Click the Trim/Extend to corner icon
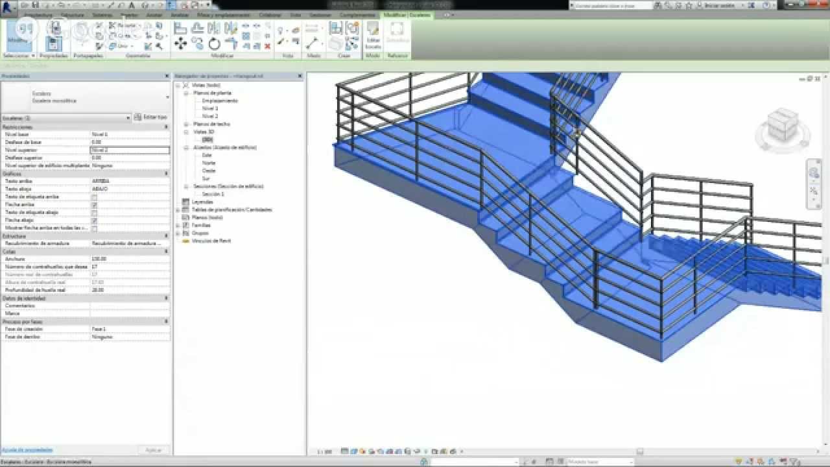Screen dimensions: 830x467 231,44
